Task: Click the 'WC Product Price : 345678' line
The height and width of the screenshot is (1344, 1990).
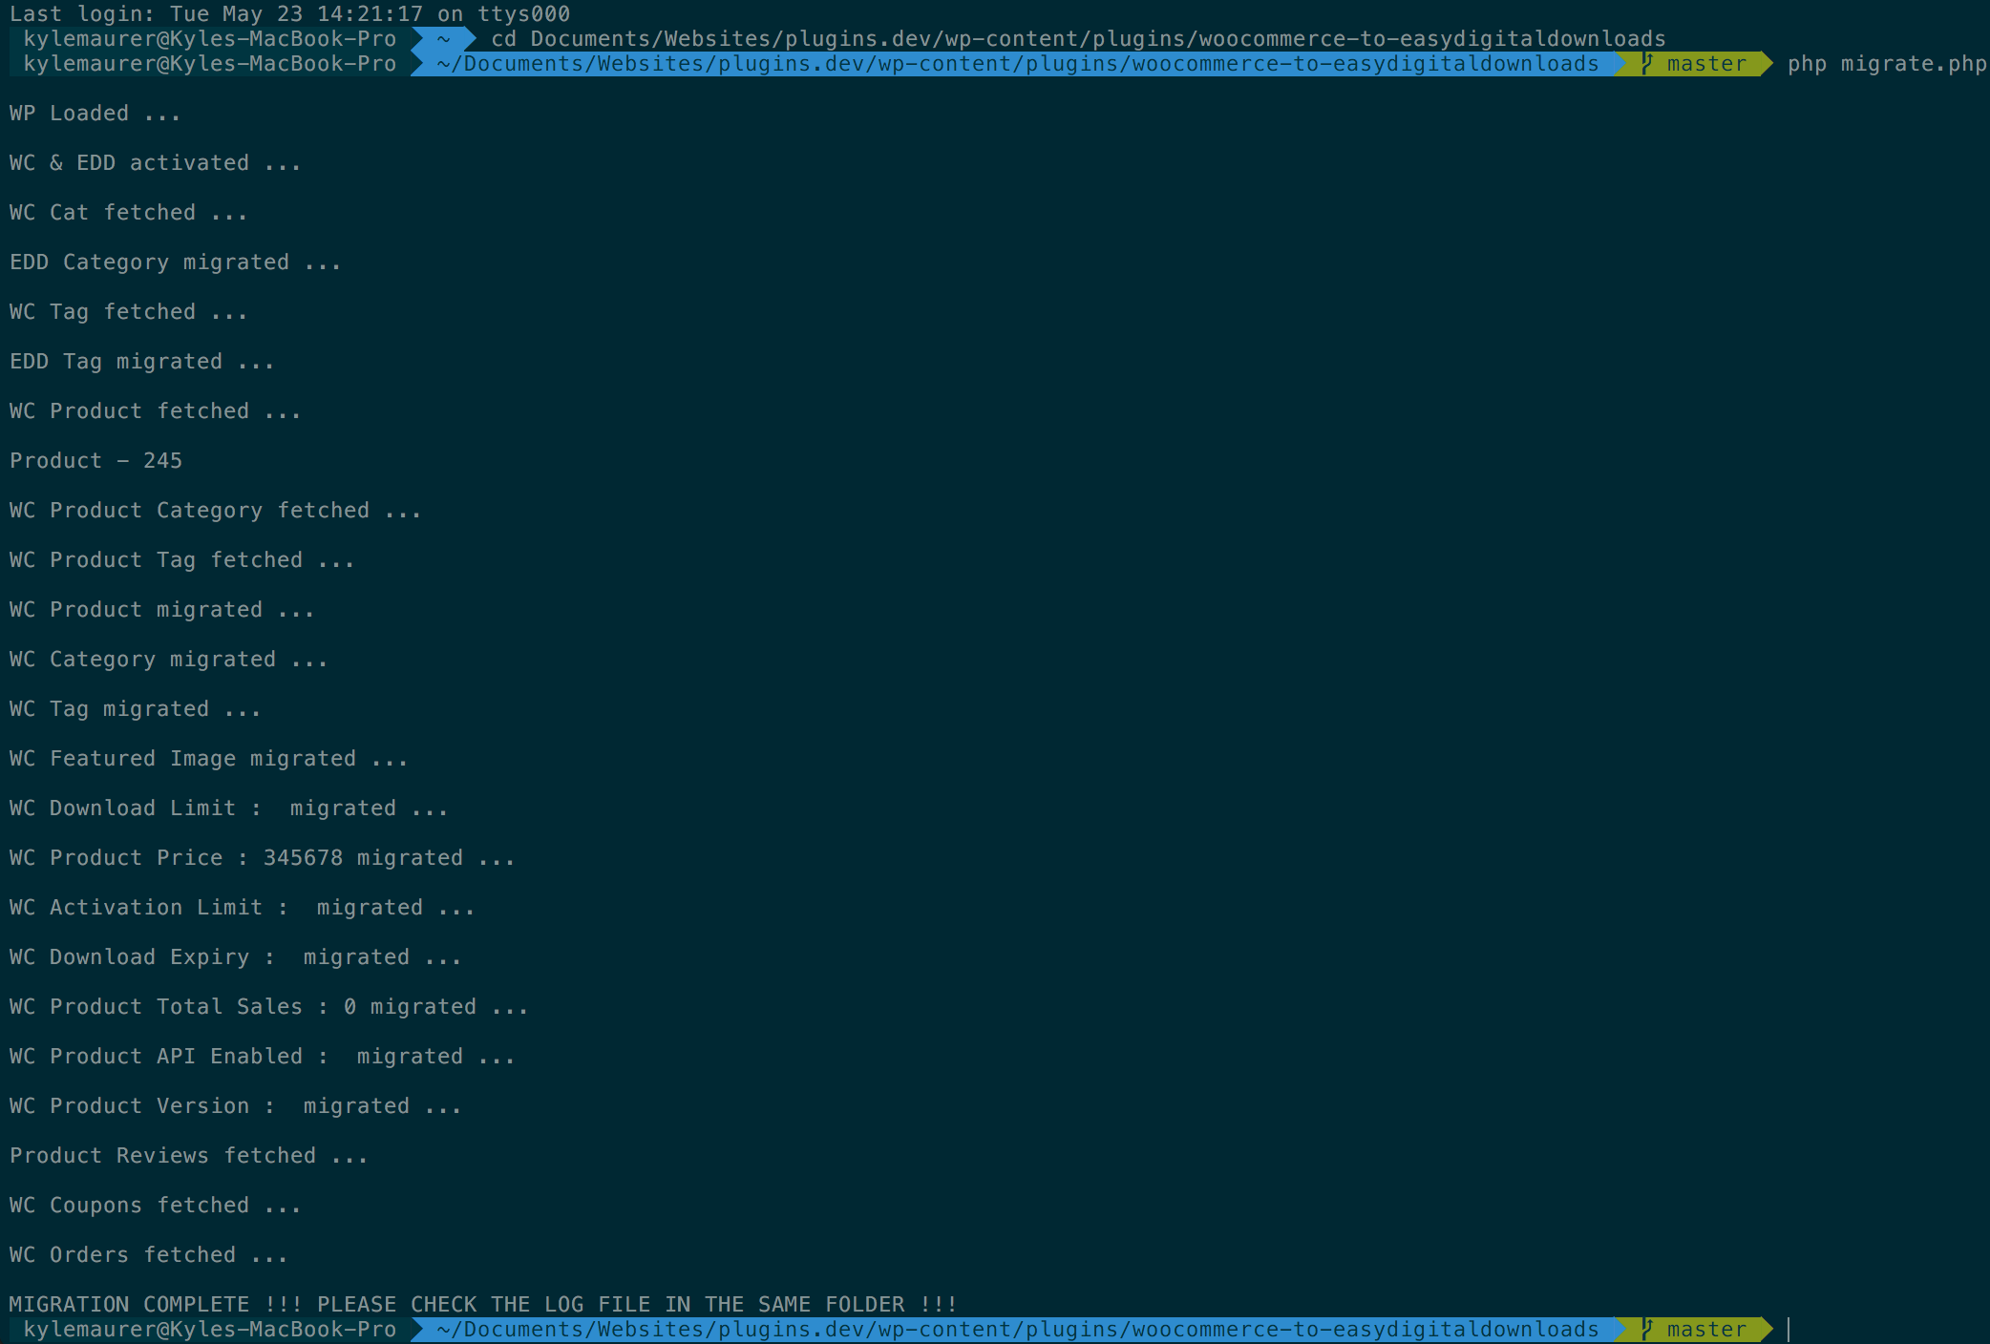Action: [x=263, y=857]
